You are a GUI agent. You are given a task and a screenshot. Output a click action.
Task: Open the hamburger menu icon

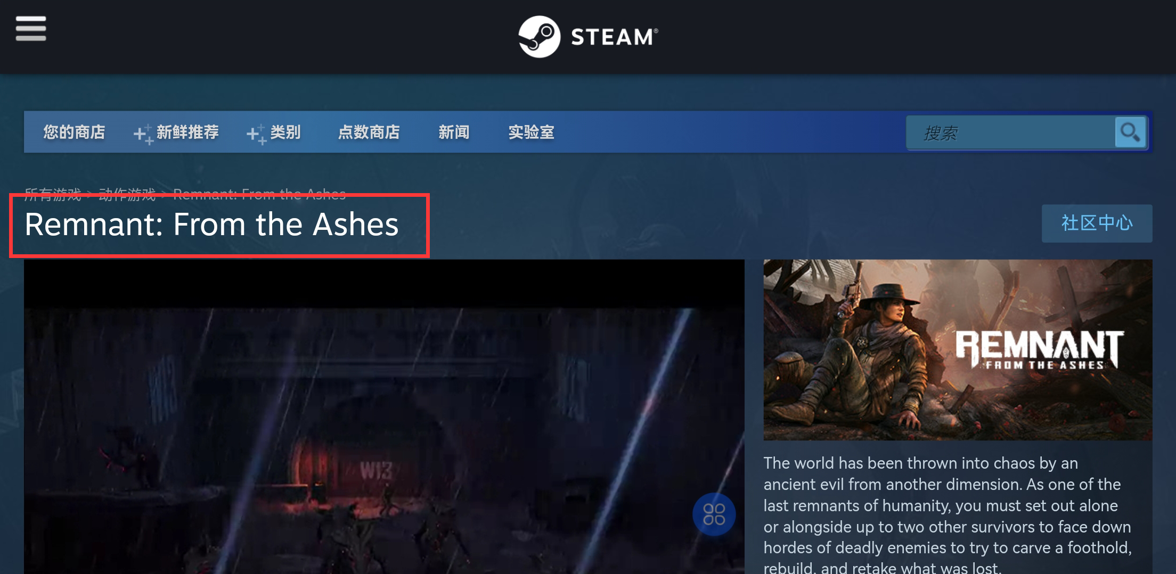point(31,28)
